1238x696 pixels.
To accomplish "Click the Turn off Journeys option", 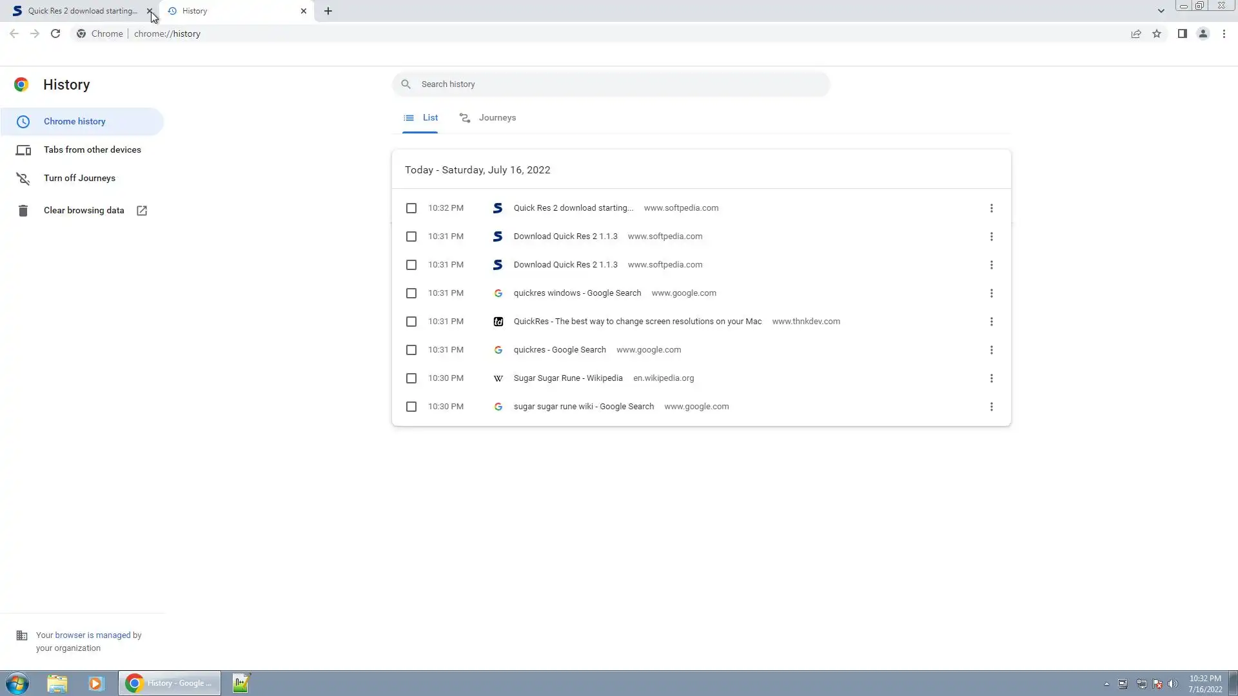I will pyautogui.click(x=79, y=178).
